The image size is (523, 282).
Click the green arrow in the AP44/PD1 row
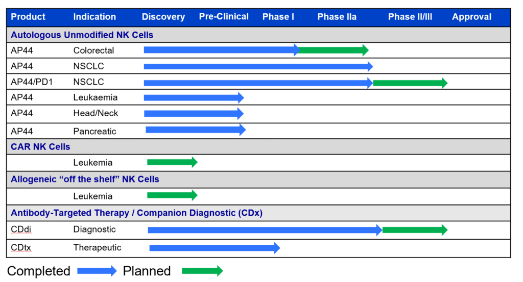[410, 83]
